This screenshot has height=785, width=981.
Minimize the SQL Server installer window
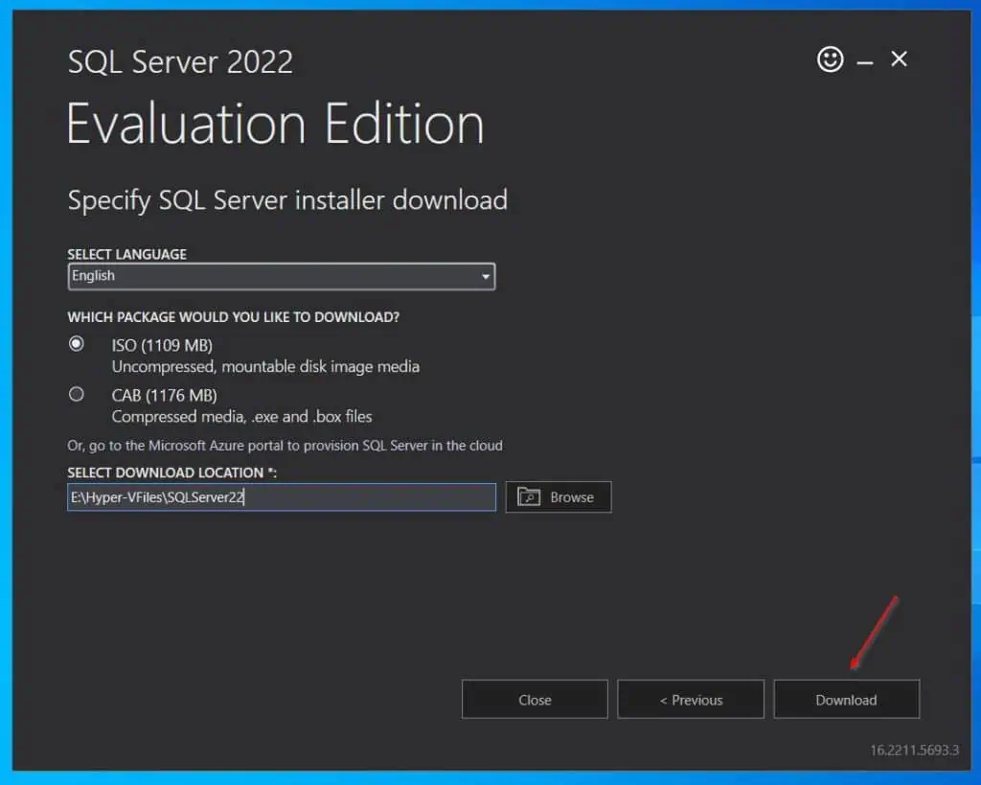pos(865,62)
